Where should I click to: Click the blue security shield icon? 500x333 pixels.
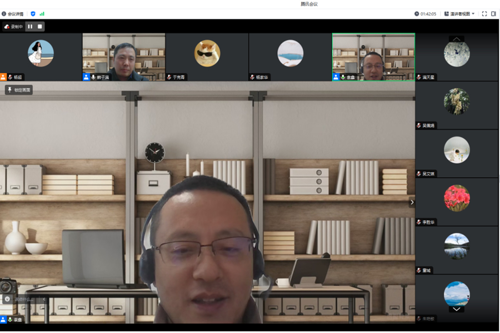pyautogui.click(x=33, y=14)
